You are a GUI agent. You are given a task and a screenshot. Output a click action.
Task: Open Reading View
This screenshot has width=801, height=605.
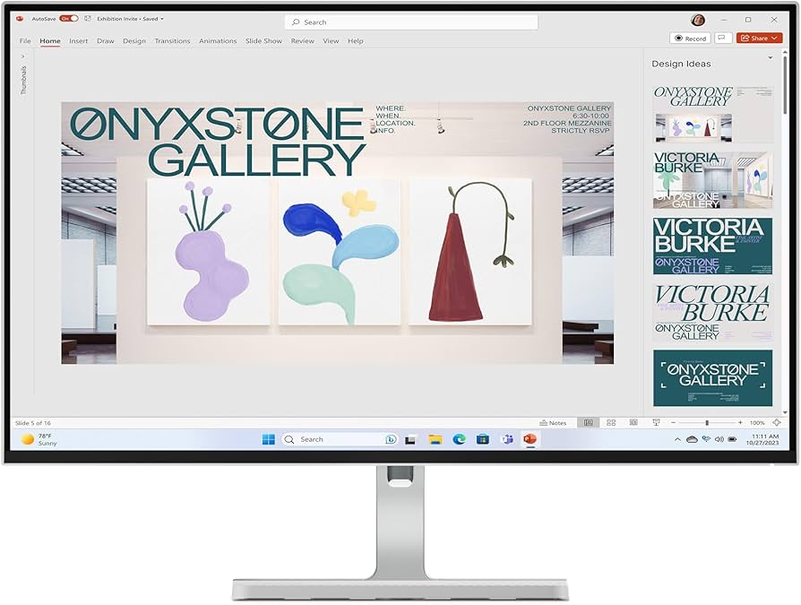coord(633,422)
